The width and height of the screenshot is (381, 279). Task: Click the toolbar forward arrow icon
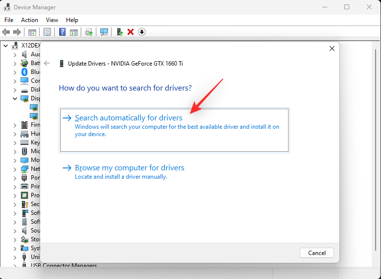17,32
